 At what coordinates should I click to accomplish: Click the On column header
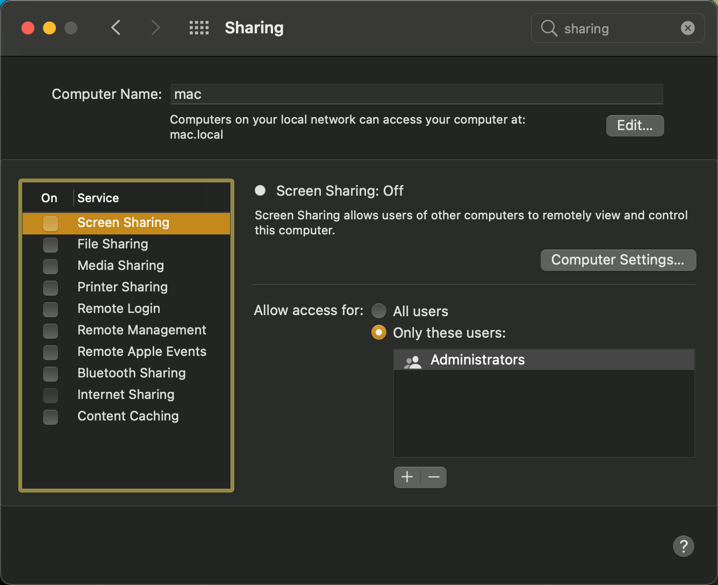[49, 198]
